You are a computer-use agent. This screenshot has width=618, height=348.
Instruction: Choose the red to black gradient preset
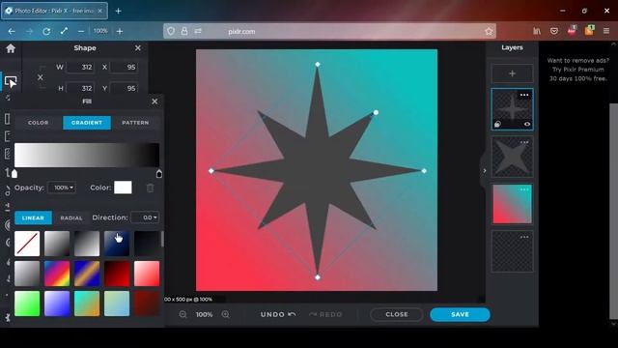[117, 274]
